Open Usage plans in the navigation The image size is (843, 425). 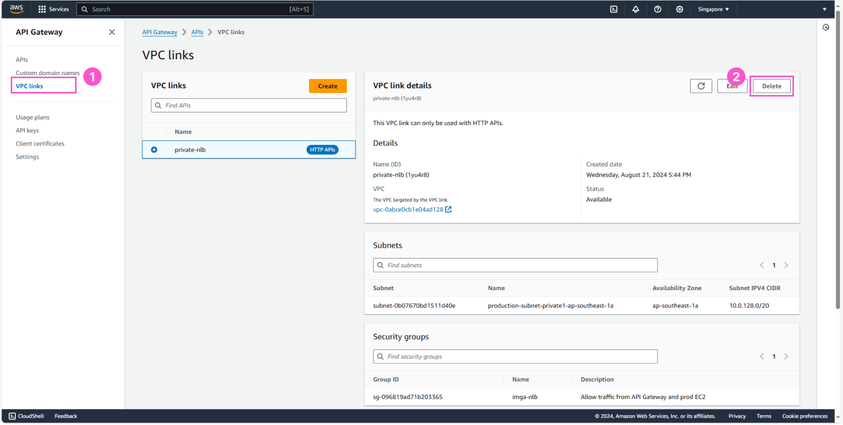[33, 117]
